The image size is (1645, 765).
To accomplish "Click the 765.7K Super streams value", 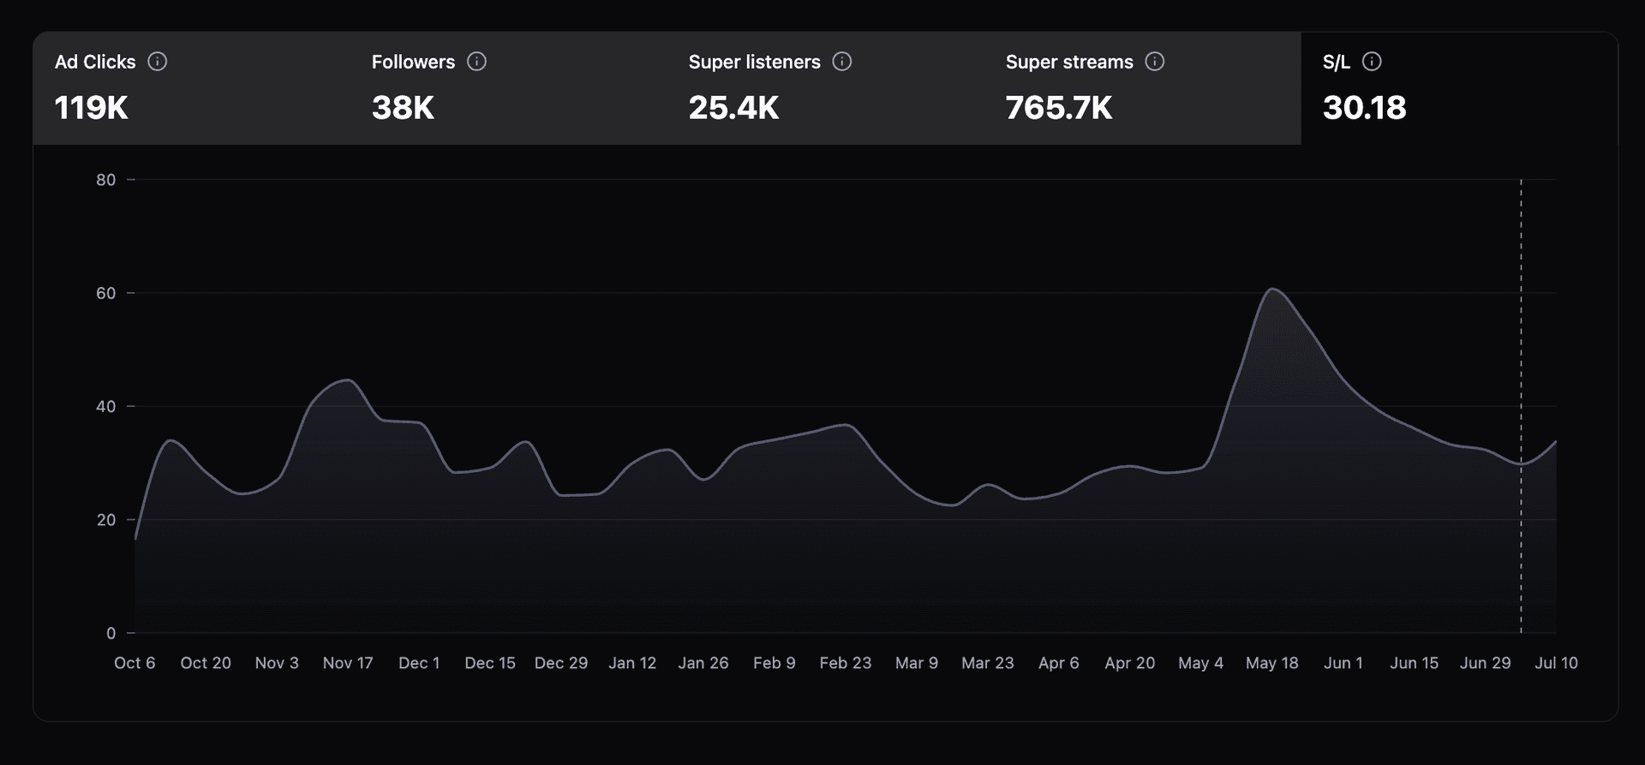I will [x=1059, y=108].
